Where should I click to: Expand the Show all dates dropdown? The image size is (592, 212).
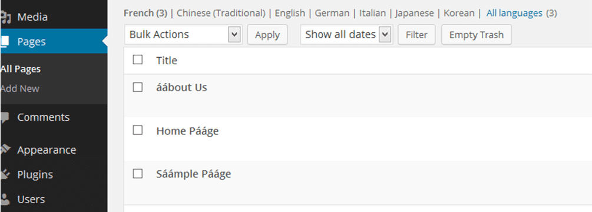coord(346,35)
